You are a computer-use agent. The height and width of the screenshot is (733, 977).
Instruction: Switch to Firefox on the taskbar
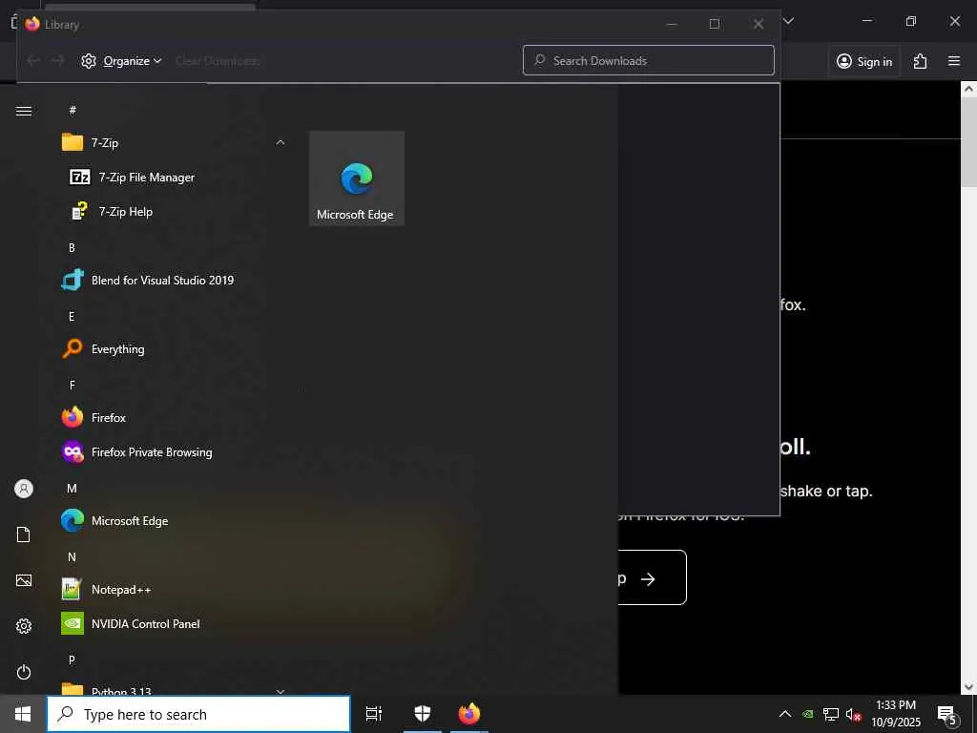tap(469, 714)
